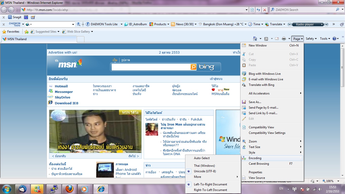Click the Refresh icon beside the address bar
This screenshot has width=345, height=194.
point(258,10)
